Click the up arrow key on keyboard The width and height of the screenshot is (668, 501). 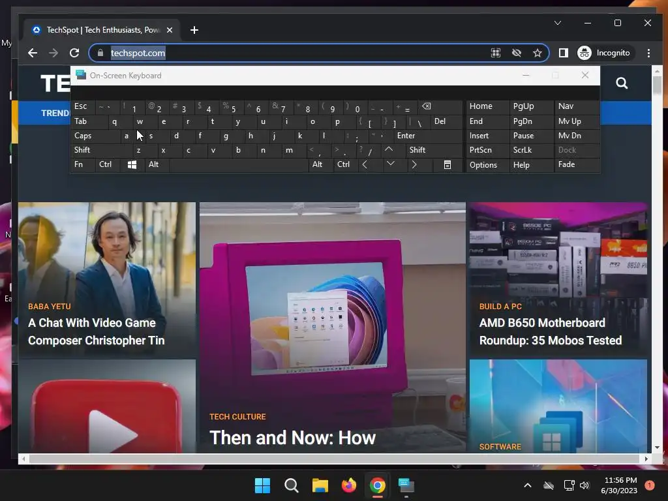tap(389, 149)
